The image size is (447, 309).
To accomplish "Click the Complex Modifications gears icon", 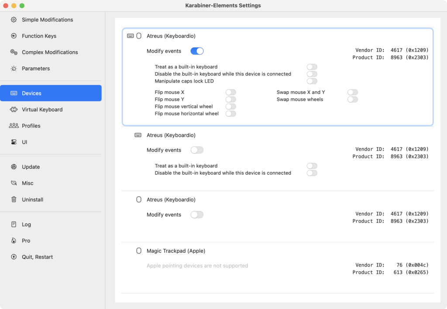I will [14, 52].
